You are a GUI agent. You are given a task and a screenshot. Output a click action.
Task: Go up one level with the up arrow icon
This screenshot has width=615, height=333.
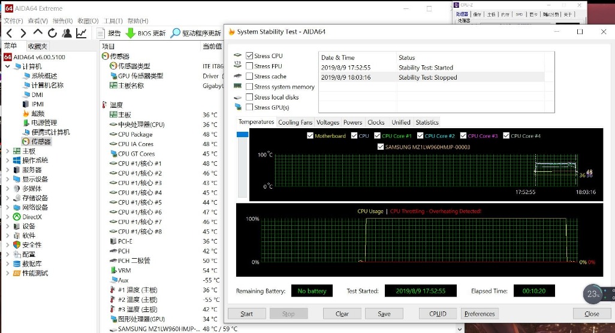(38, 32)
